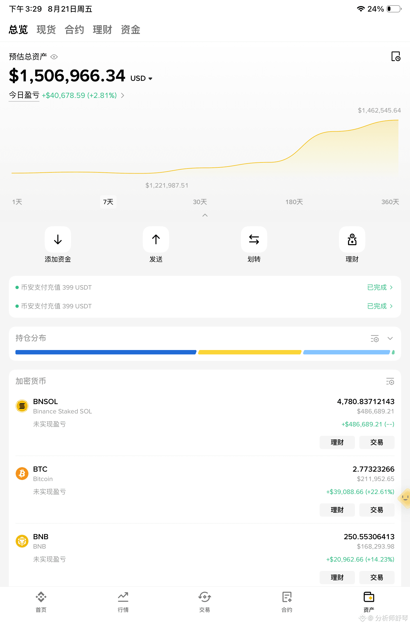Tap the Wi-Fi status icon

click(361, 9)
